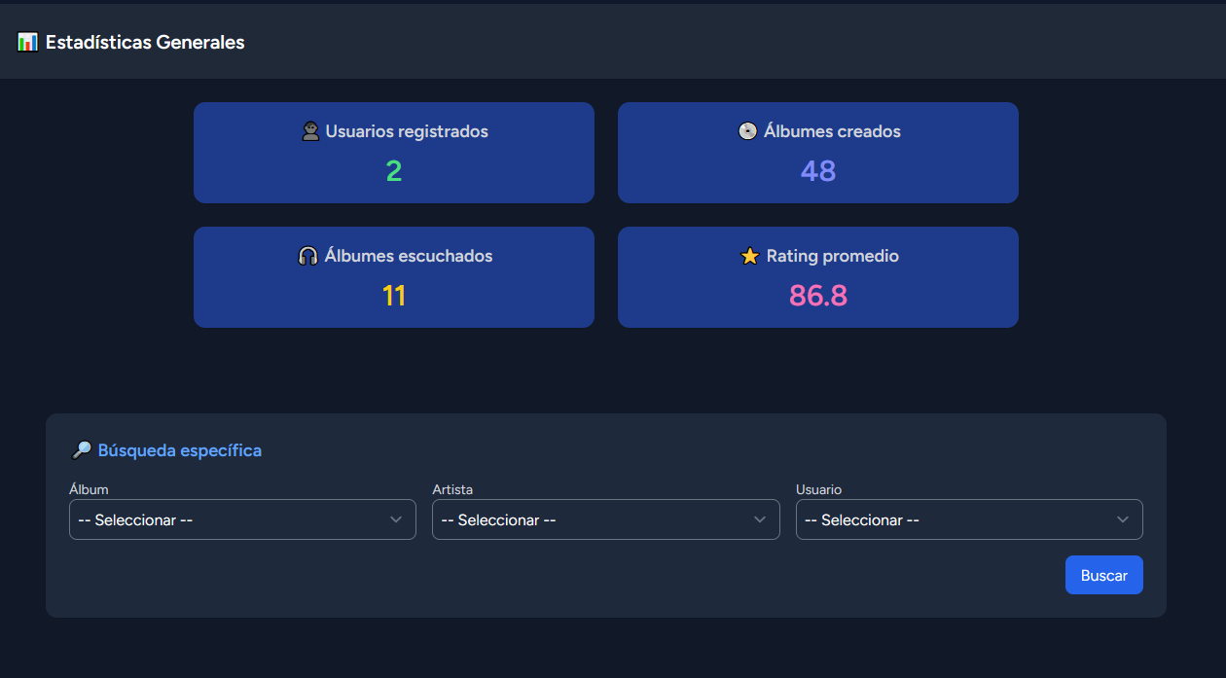Click the bar chart icon in header

pos(27,43)
